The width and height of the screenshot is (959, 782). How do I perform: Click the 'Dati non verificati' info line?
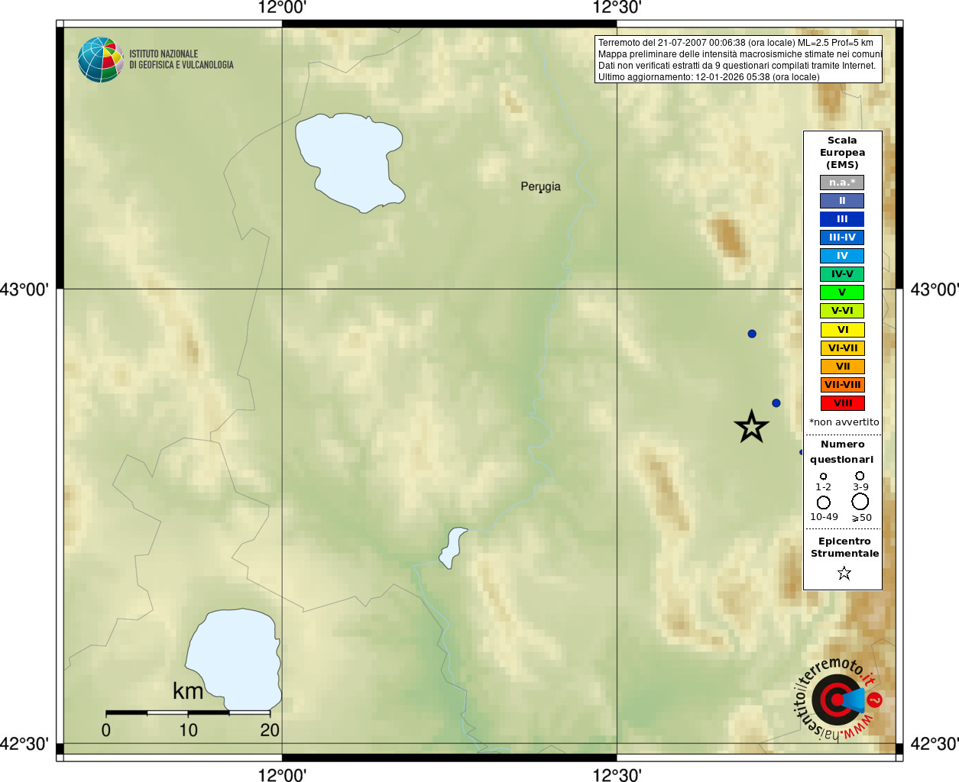(x=737, y=66)
